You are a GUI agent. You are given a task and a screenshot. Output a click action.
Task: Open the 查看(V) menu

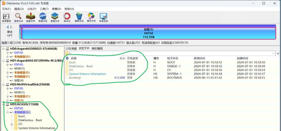[x=56, y=9]
